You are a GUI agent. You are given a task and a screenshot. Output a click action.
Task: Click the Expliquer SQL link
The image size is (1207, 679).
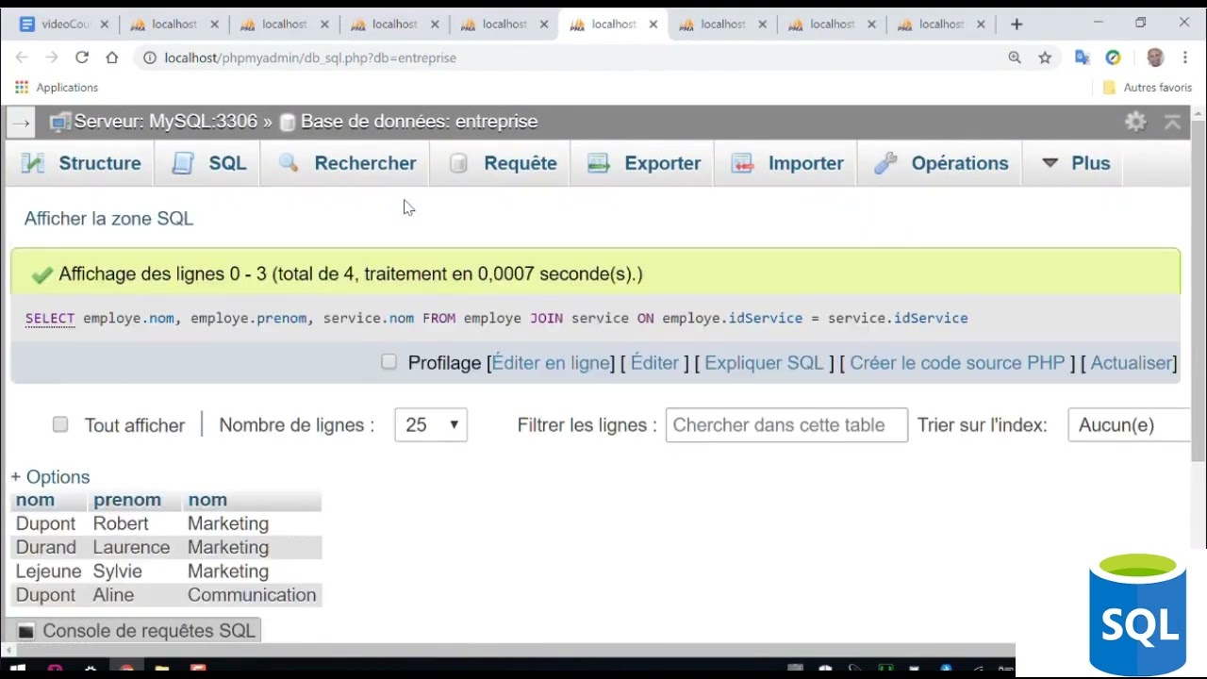(764, 363)
